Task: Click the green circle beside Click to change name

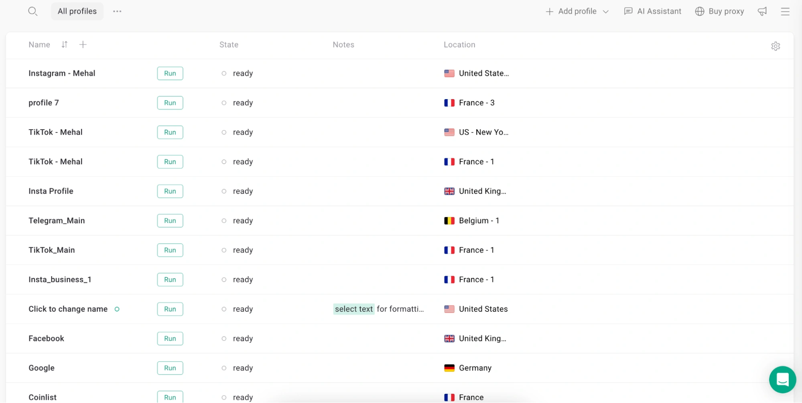Action: click(x=117, y=309)
